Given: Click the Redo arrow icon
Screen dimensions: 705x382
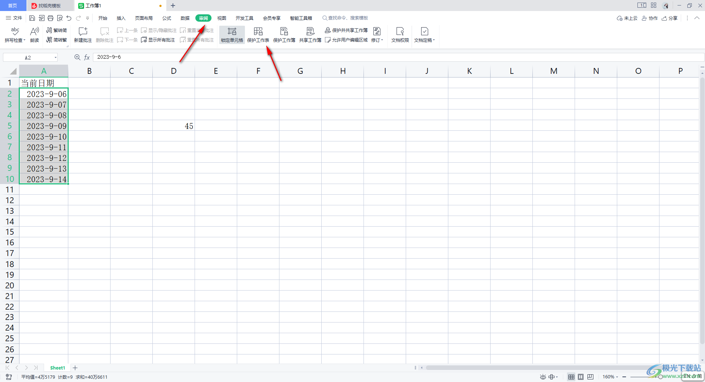Looking at the screenshot, I should coord(78,18).
